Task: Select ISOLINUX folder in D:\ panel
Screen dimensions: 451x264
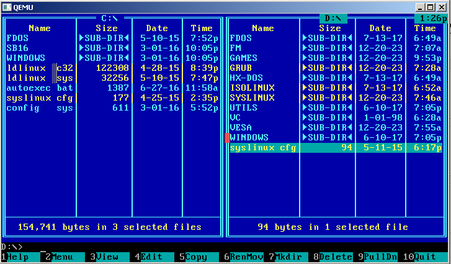Action: (252, 88)
